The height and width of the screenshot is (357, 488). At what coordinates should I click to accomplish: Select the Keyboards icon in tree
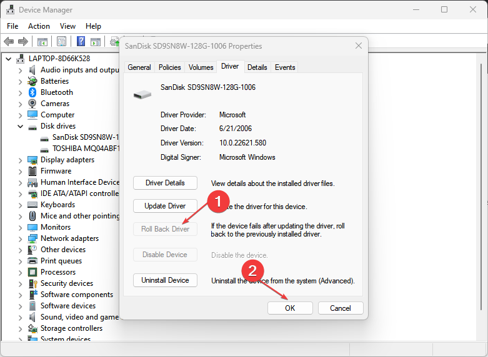coord(32,205)
